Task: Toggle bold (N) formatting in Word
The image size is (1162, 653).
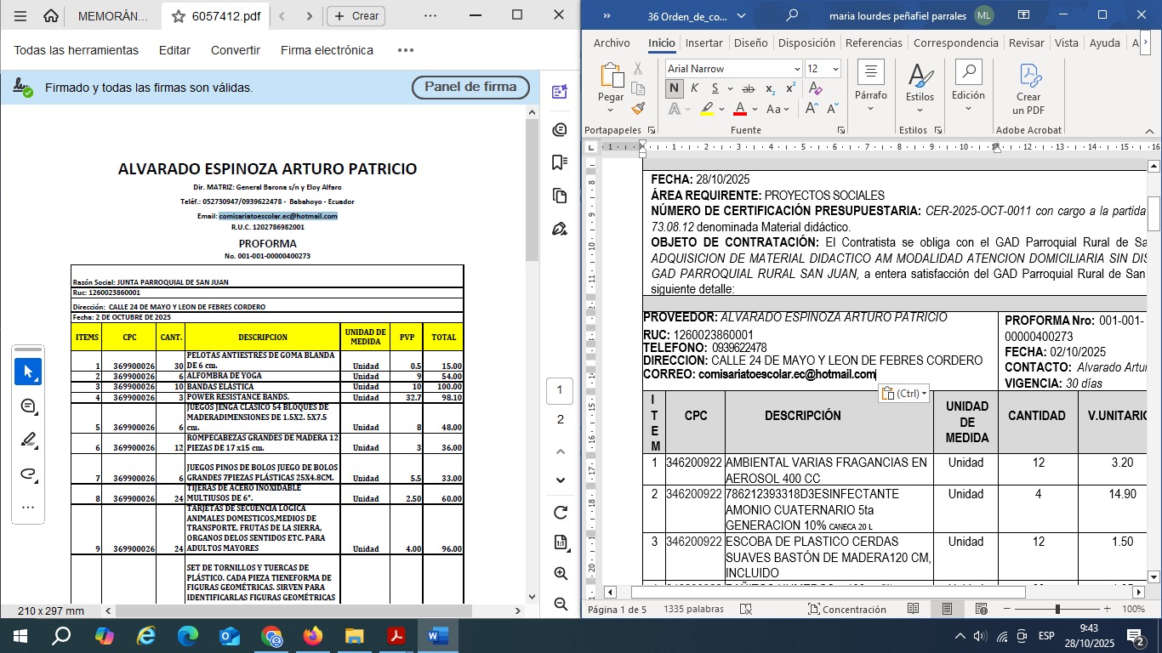Action: pyautogui.click(x=674, y=88)
